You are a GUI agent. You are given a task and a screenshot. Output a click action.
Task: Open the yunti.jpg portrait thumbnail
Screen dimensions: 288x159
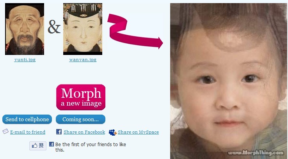(x=25, y=29)
